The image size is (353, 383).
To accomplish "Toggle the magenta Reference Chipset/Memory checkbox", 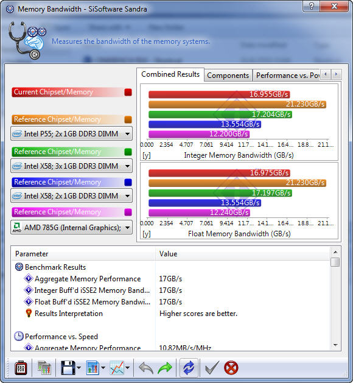I will point(128,213).
